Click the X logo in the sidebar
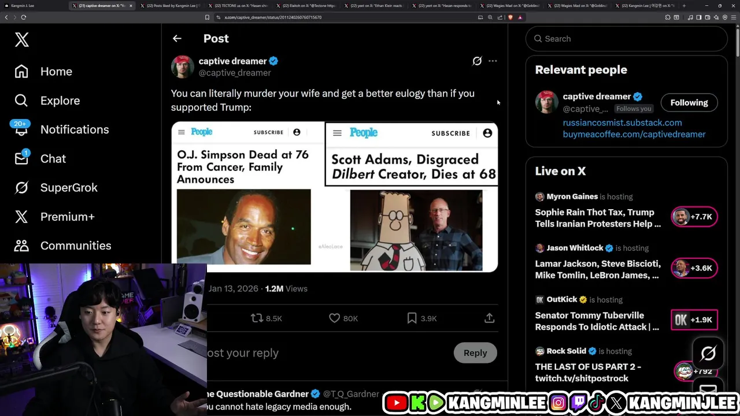740x416 pixels. 22,39
